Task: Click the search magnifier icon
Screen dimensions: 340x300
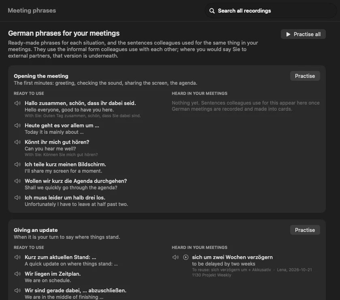Action: [212, 11]
